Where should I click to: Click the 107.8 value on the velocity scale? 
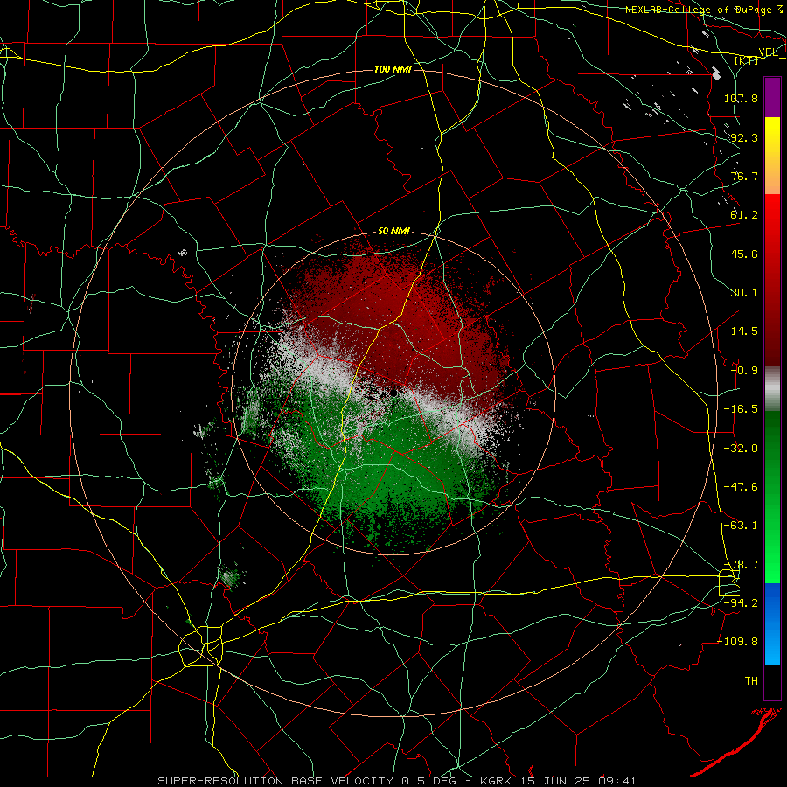741,98
